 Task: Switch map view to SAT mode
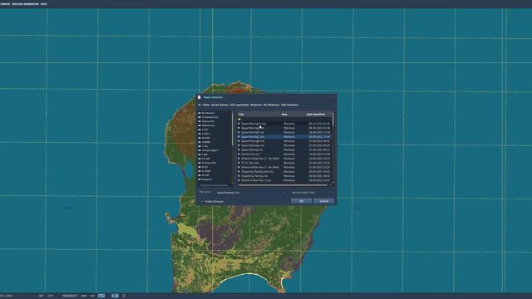pos(92,296)
